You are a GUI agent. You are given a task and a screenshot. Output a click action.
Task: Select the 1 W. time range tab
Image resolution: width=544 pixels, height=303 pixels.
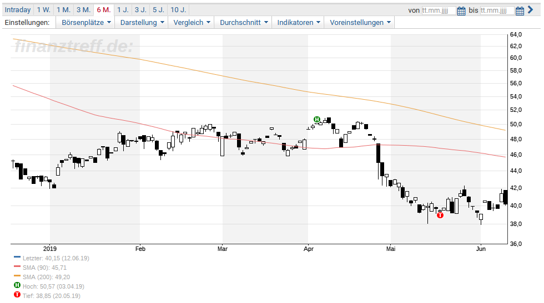44,10
